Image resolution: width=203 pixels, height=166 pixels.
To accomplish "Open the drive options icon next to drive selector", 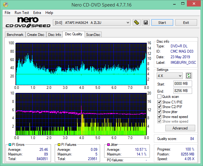I will [x=136, y=23].
